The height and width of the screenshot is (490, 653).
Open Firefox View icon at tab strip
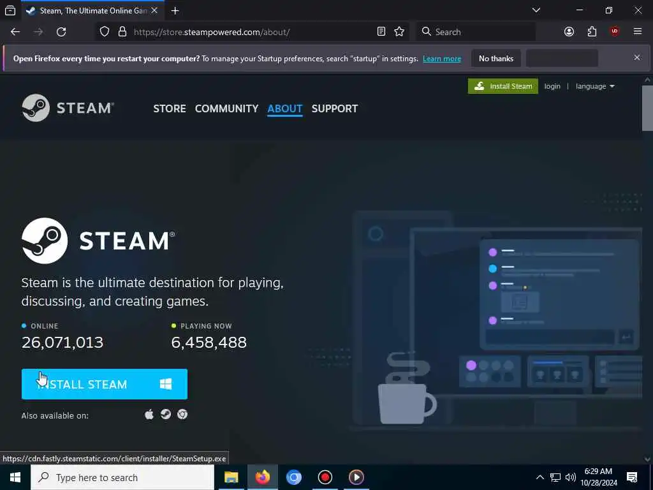coord(10,11)
